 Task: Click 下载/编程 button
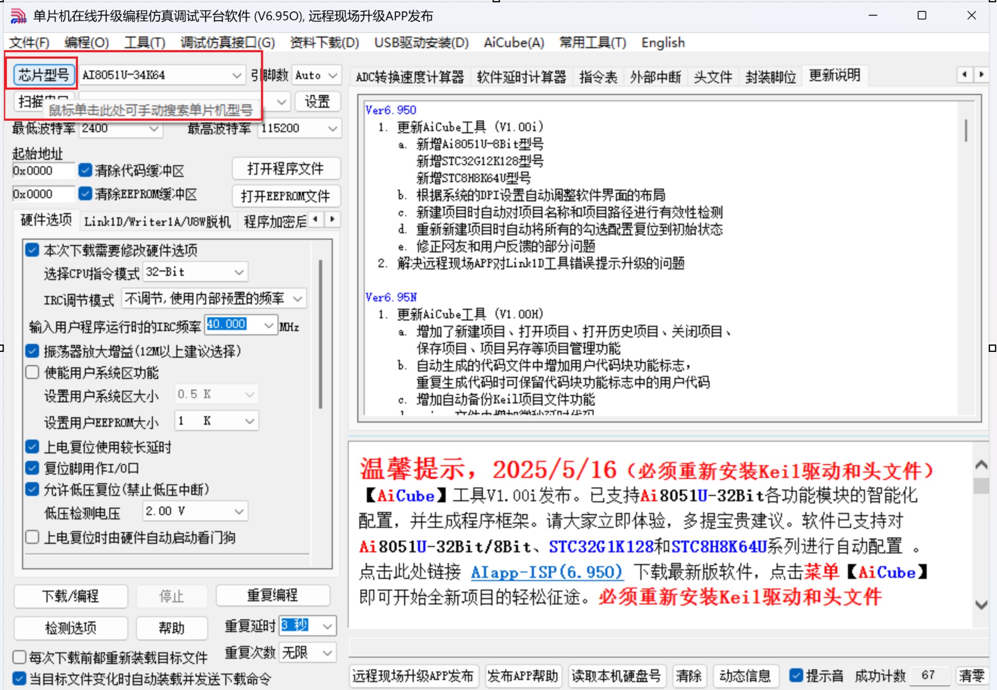coord(71,596)
